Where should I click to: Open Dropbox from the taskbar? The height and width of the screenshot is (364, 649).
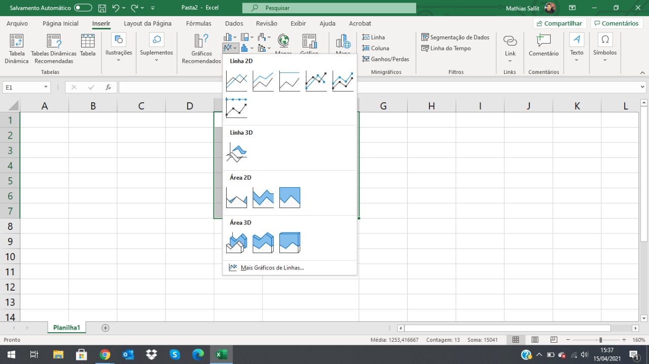click(151, 354)
